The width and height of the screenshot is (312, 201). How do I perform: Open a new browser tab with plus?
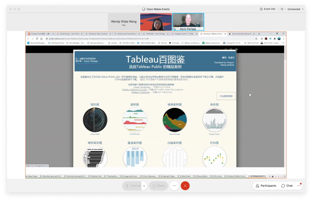click(x=259, y=34)
